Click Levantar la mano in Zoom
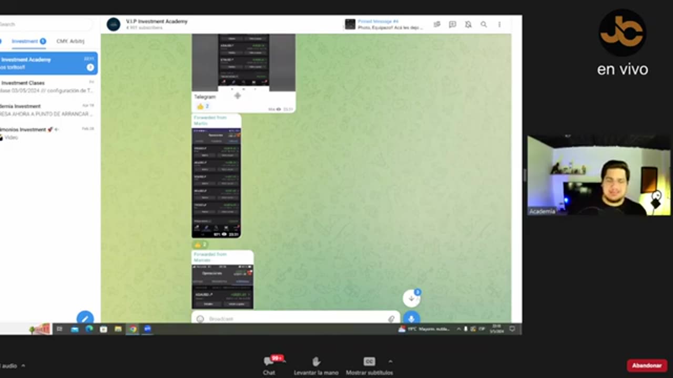 pos(316,365)
